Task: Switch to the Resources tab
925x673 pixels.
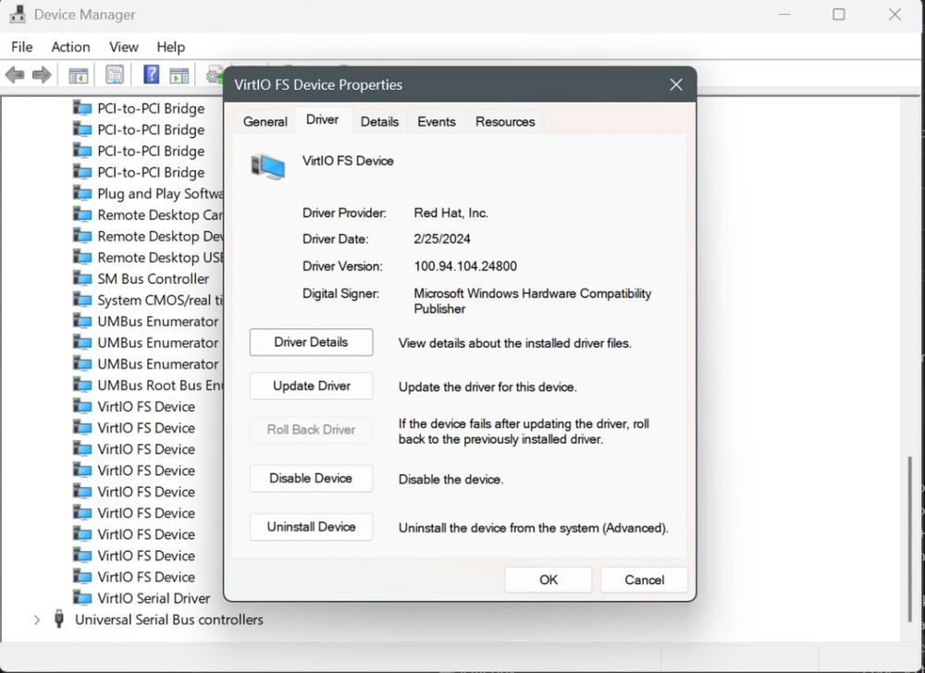Action: [505, 121]
